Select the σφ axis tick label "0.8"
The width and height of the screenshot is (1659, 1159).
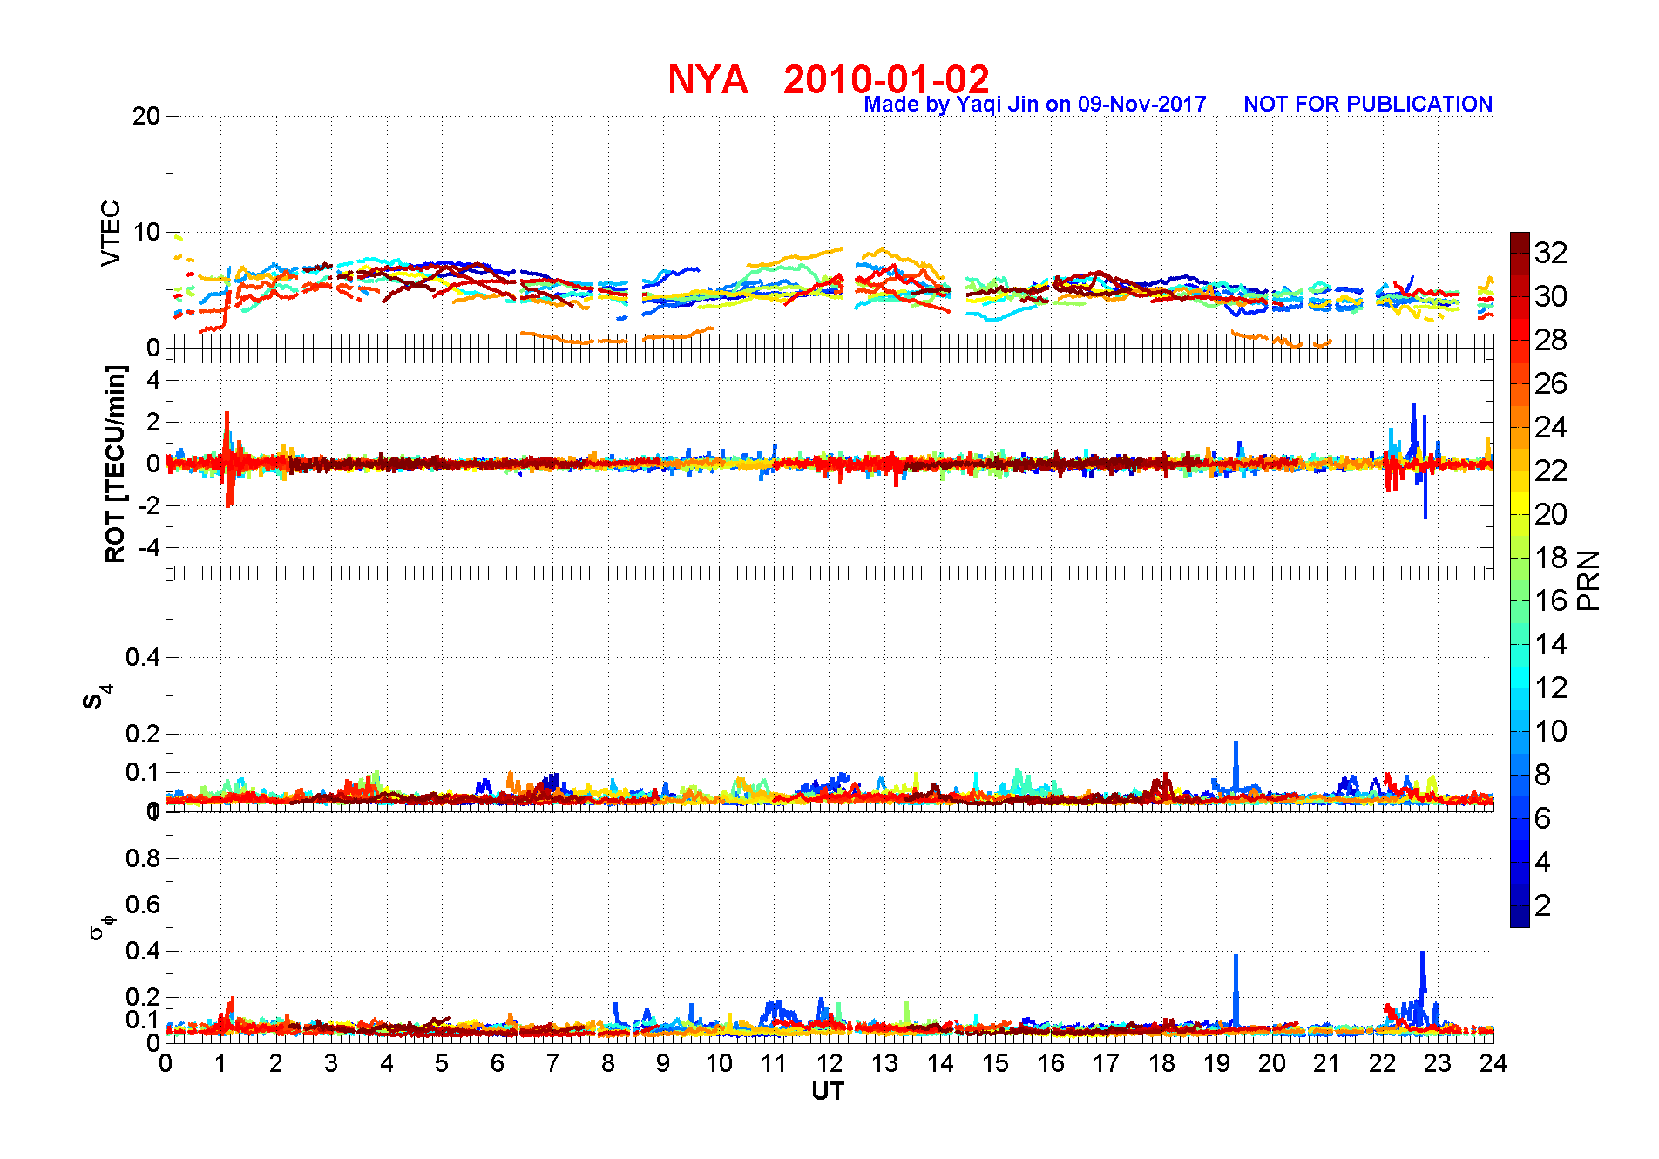point(143,858)
